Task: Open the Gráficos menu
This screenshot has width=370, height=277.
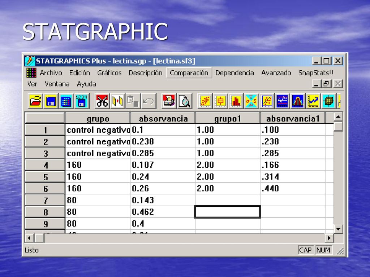Action: [x=109, y=73]
